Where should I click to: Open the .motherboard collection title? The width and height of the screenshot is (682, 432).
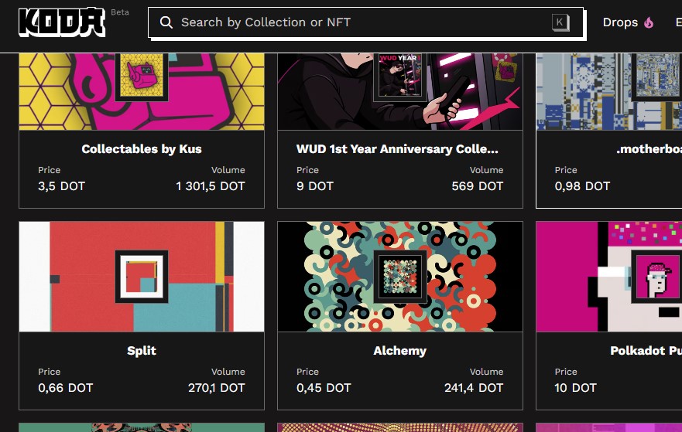click(x=649, y=149)
